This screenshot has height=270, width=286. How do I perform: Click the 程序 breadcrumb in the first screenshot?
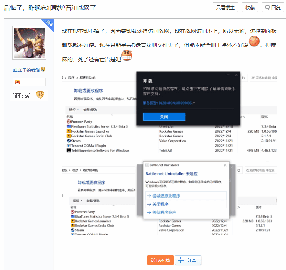71,78
